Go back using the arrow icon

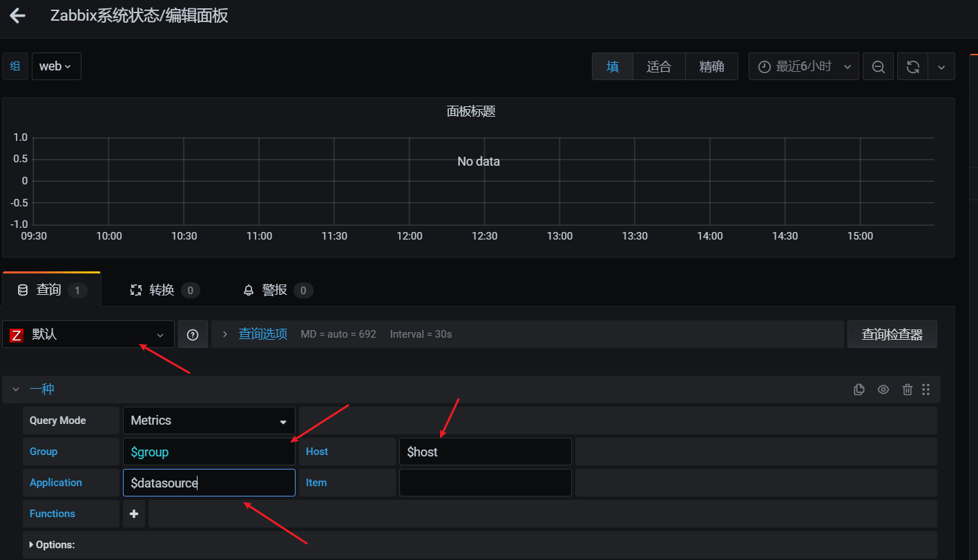click(17, 16)
